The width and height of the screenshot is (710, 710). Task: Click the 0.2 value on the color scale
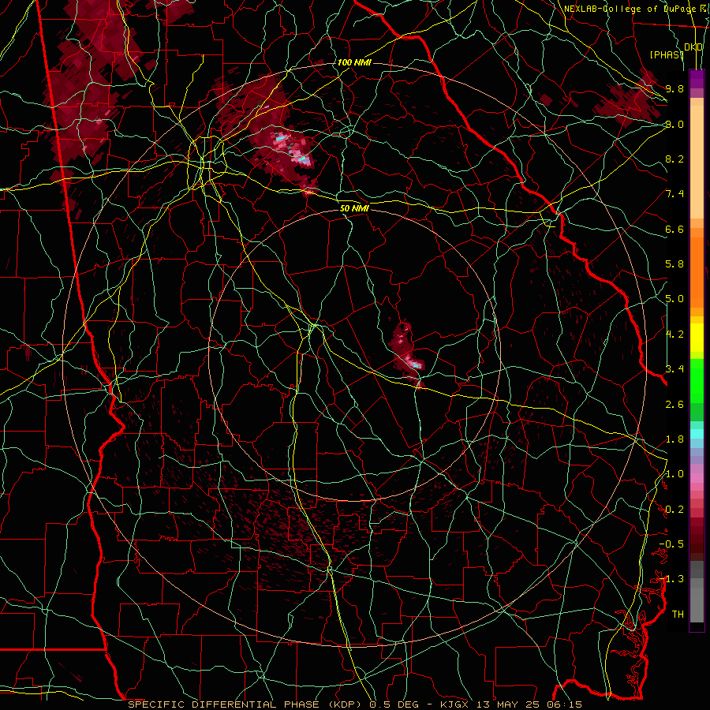674,510
